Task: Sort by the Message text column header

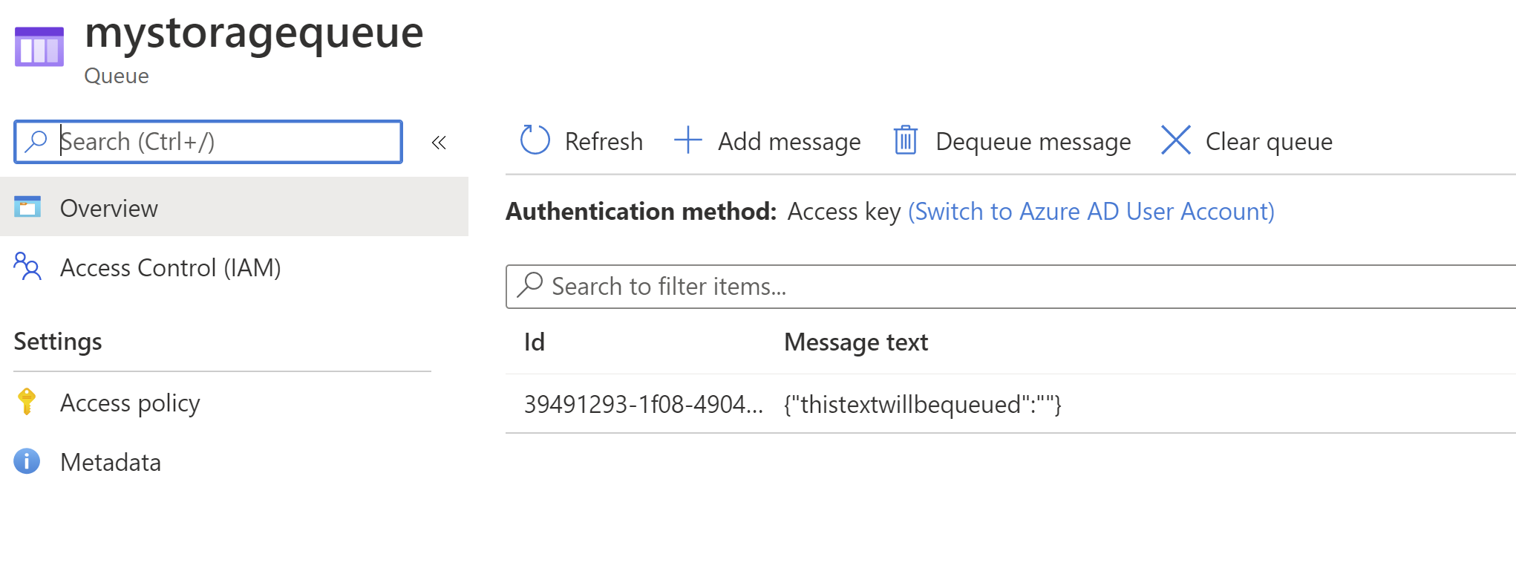Action: (856, 342)
